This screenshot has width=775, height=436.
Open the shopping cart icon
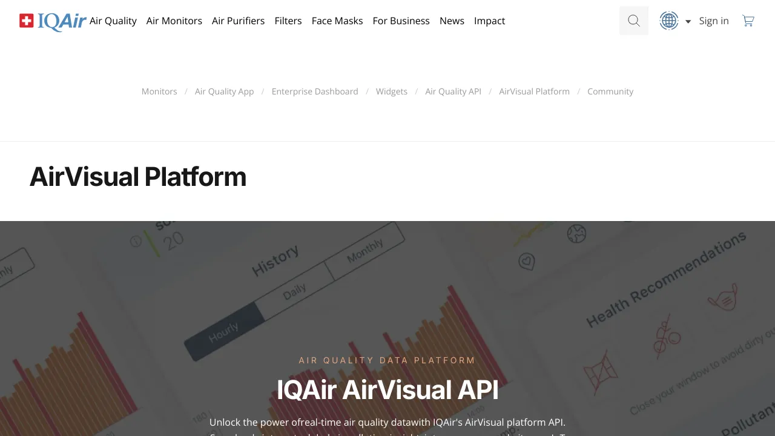748,21
